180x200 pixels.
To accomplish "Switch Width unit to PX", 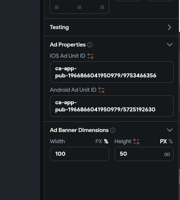I will [x=99, y=141].
